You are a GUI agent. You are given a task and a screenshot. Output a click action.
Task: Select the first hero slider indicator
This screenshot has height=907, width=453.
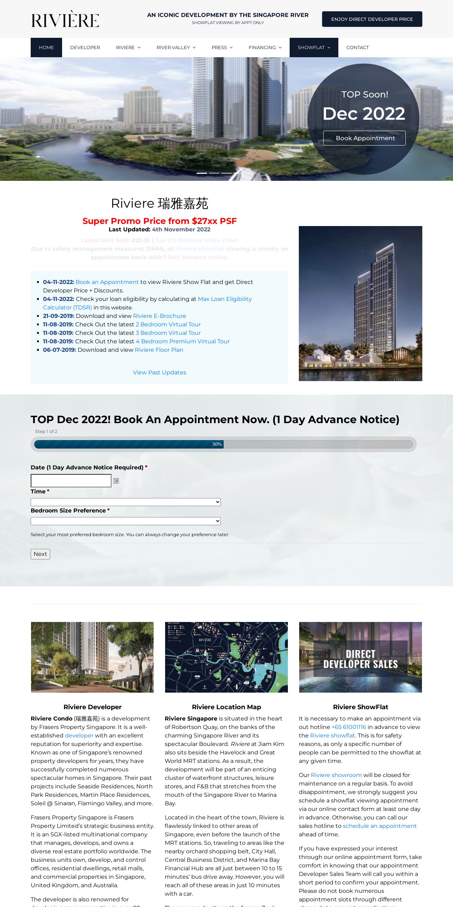pos(202,173)
